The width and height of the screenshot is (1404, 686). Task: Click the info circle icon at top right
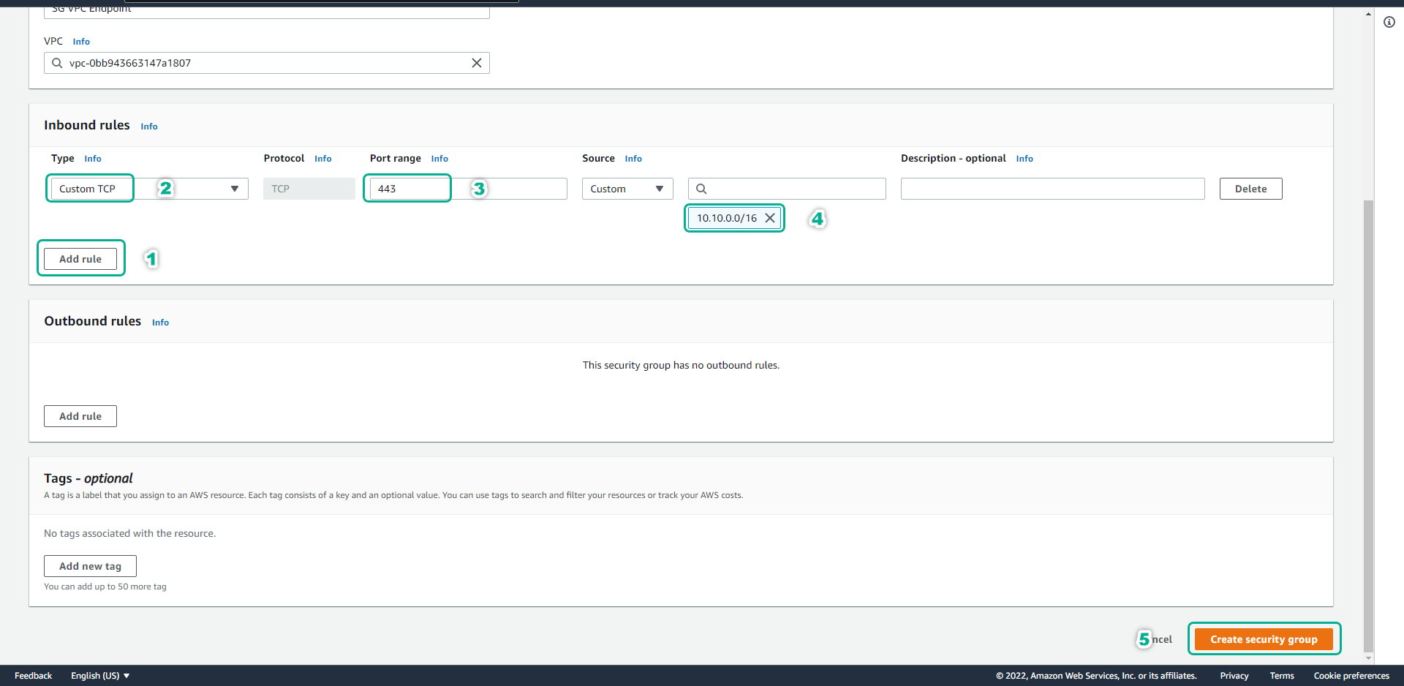coord(1389,22)
